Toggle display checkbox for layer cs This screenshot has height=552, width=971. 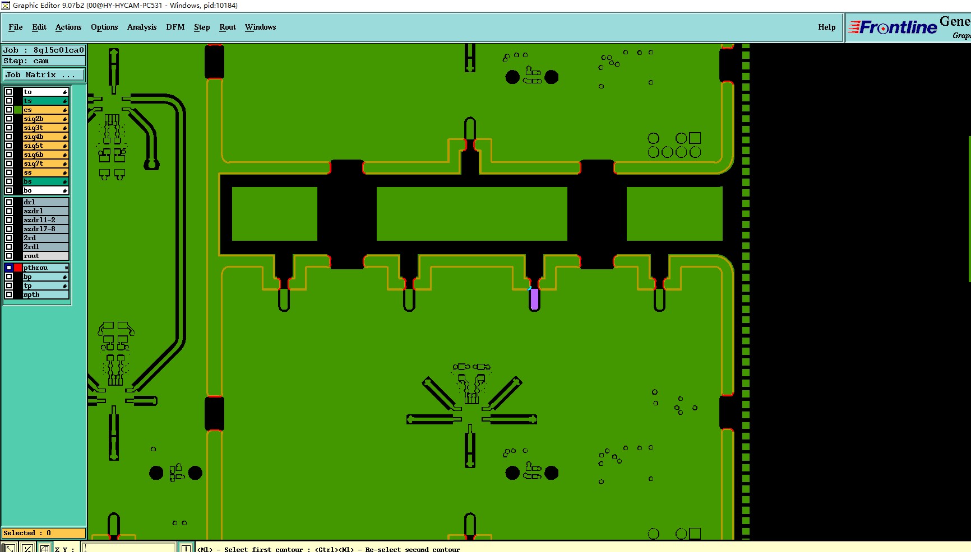click(x=9, y=110)
